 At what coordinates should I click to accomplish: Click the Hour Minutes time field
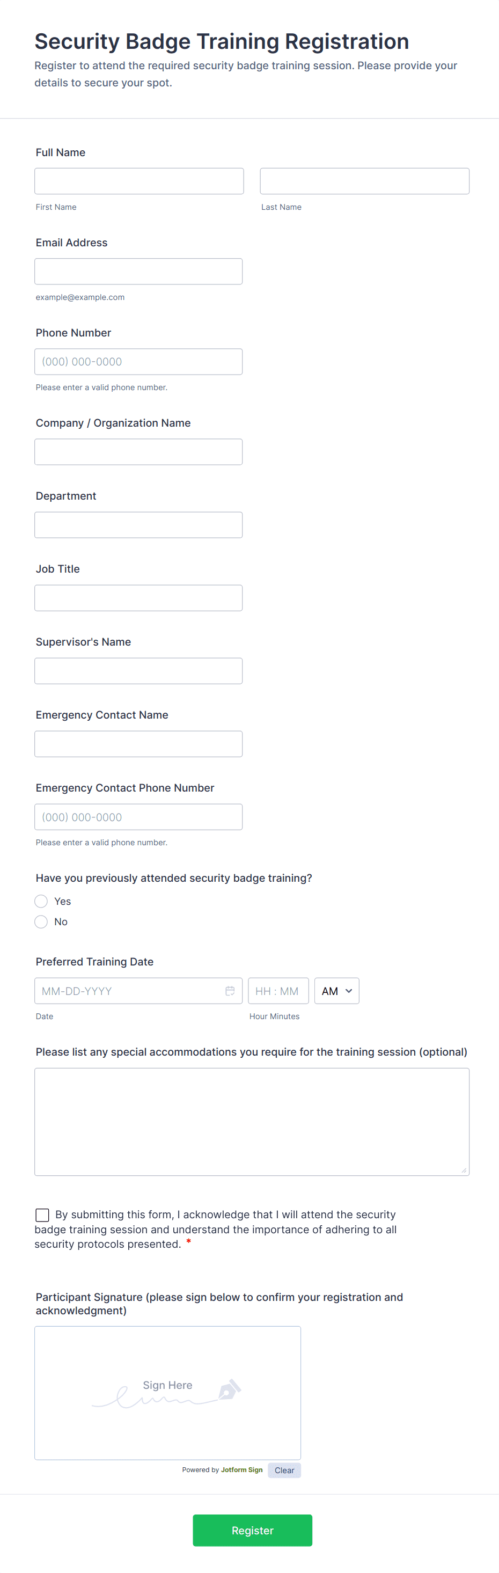point(278,991)
